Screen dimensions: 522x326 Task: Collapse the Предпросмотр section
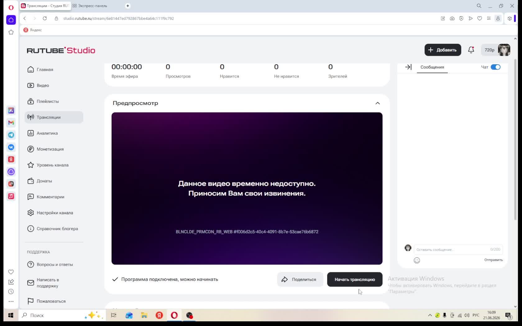[x=378, y=103]
